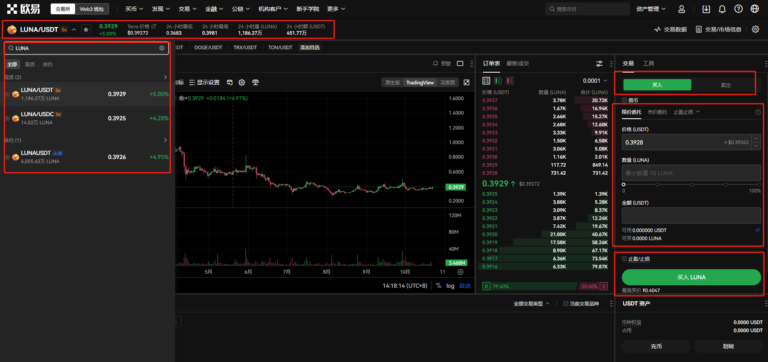
Task: Click the 预警 alert bell icon
Action: point(435,63)
